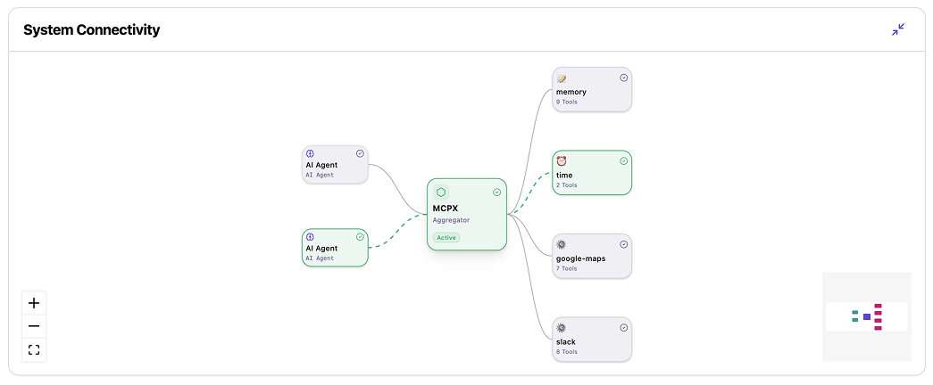
Task: Select the gray AI Agent node
Action: tap(335, 165)
